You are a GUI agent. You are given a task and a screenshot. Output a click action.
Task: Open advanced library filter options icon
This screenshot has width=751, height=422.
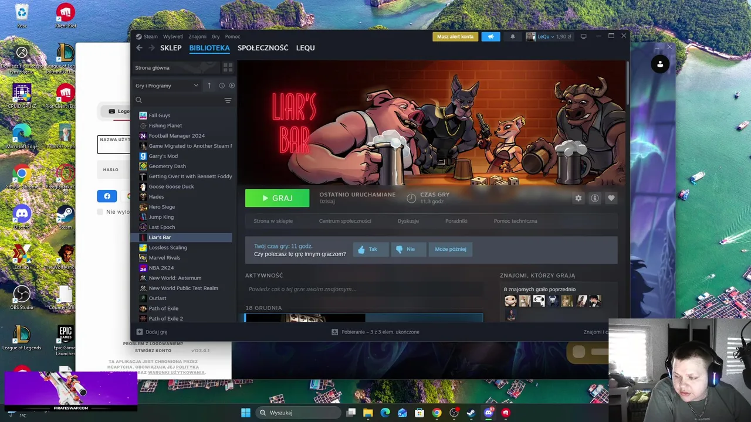[228, 100]
